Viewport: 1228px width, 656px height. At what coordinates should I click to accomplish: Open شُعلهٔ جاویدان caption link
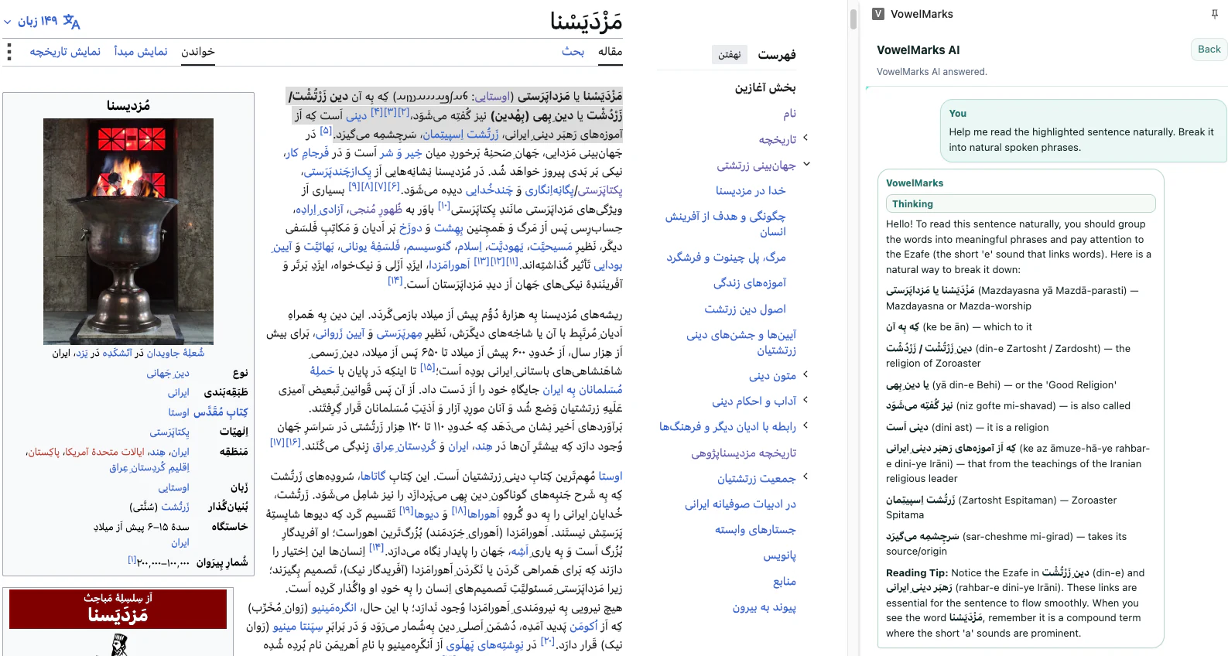point(176,353)
